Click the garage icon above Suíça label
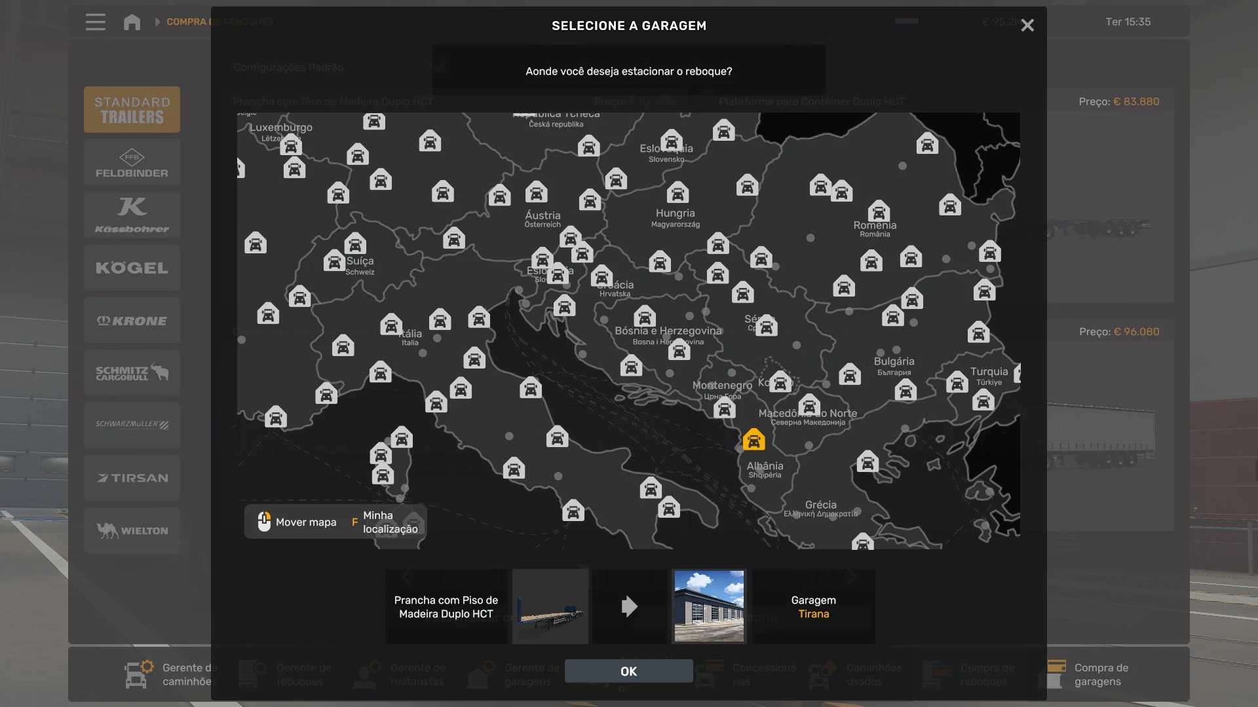This screenshot has width=1258, height=707. pos(355,244)
